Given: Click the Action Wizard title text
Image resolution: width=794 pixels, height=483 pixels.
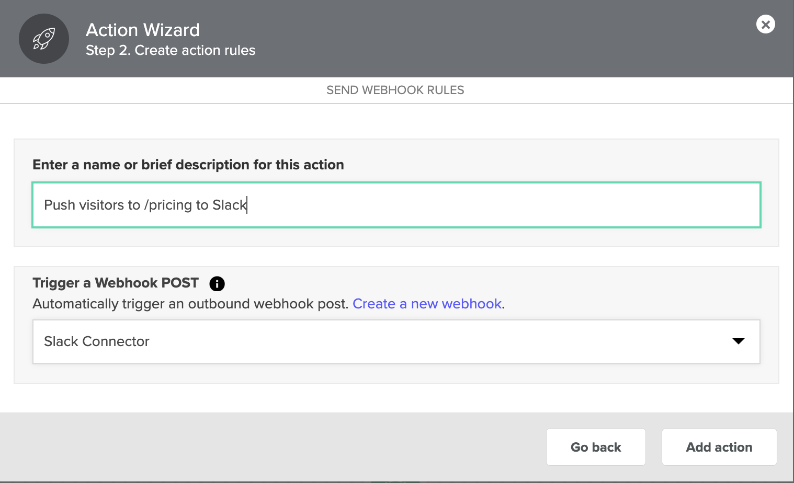Looking at the screenshot, I should pos(143,30).
